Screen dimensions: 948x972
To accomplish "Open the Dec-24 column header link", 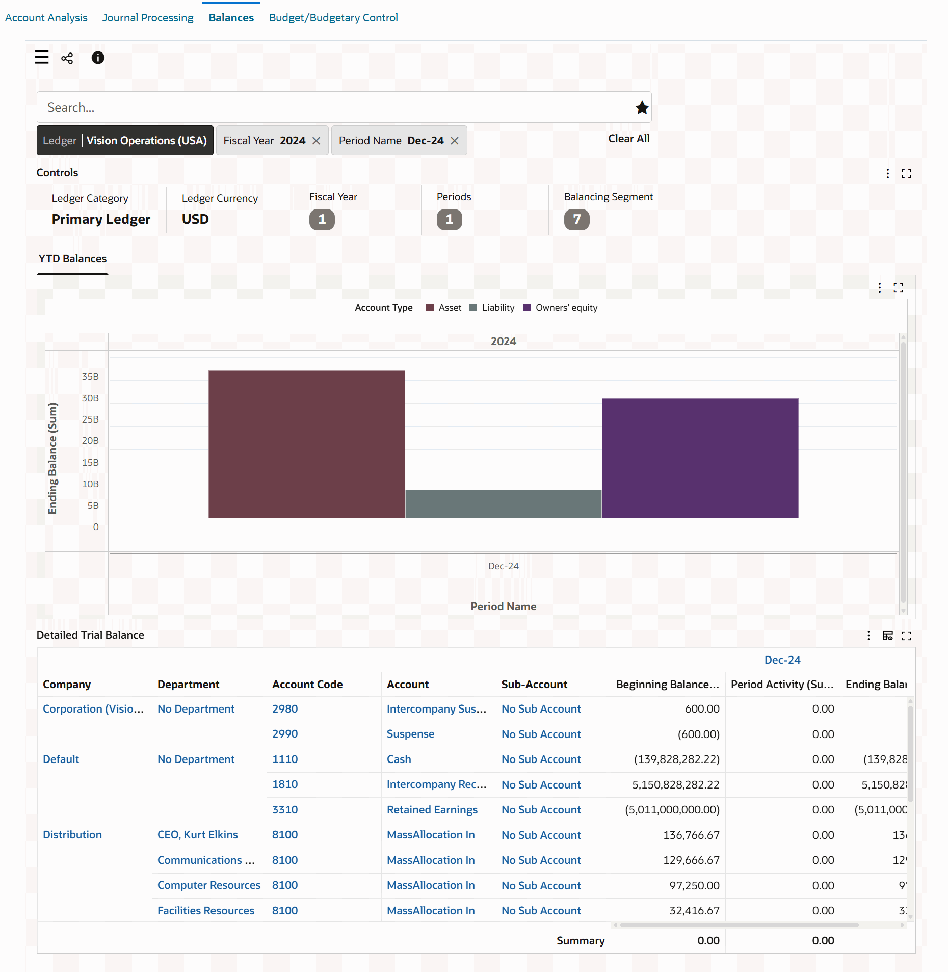I will pyautogui.click(x=782, y=660).
